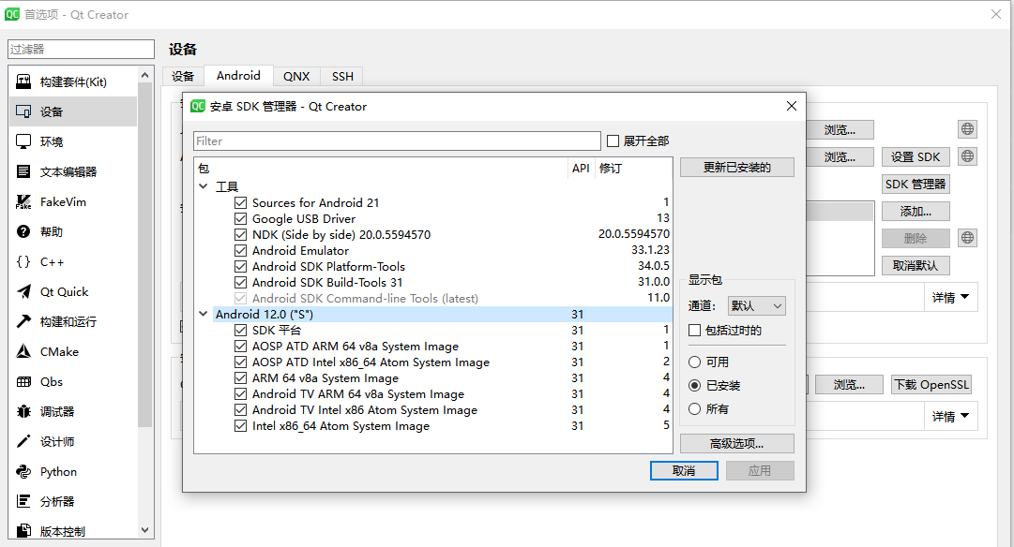The image size is (1014, 547).
Task: Switch to the Android tab
Action: (238, 76)
